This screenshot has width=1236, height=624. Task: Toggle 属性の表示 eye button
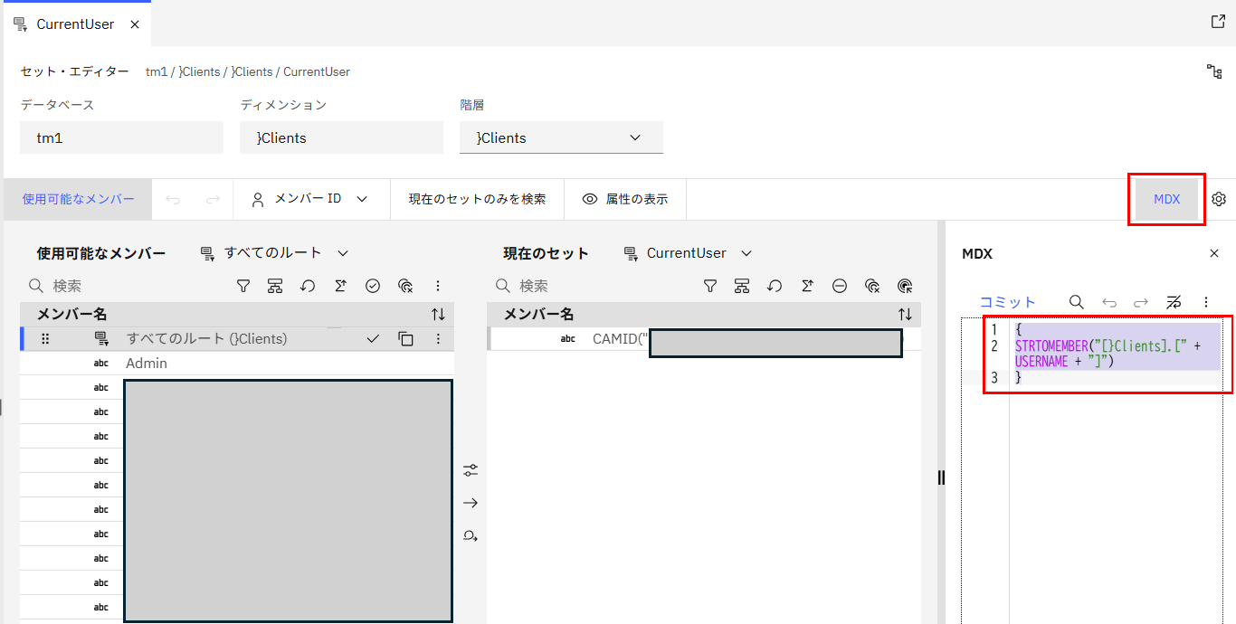[625, 199]
